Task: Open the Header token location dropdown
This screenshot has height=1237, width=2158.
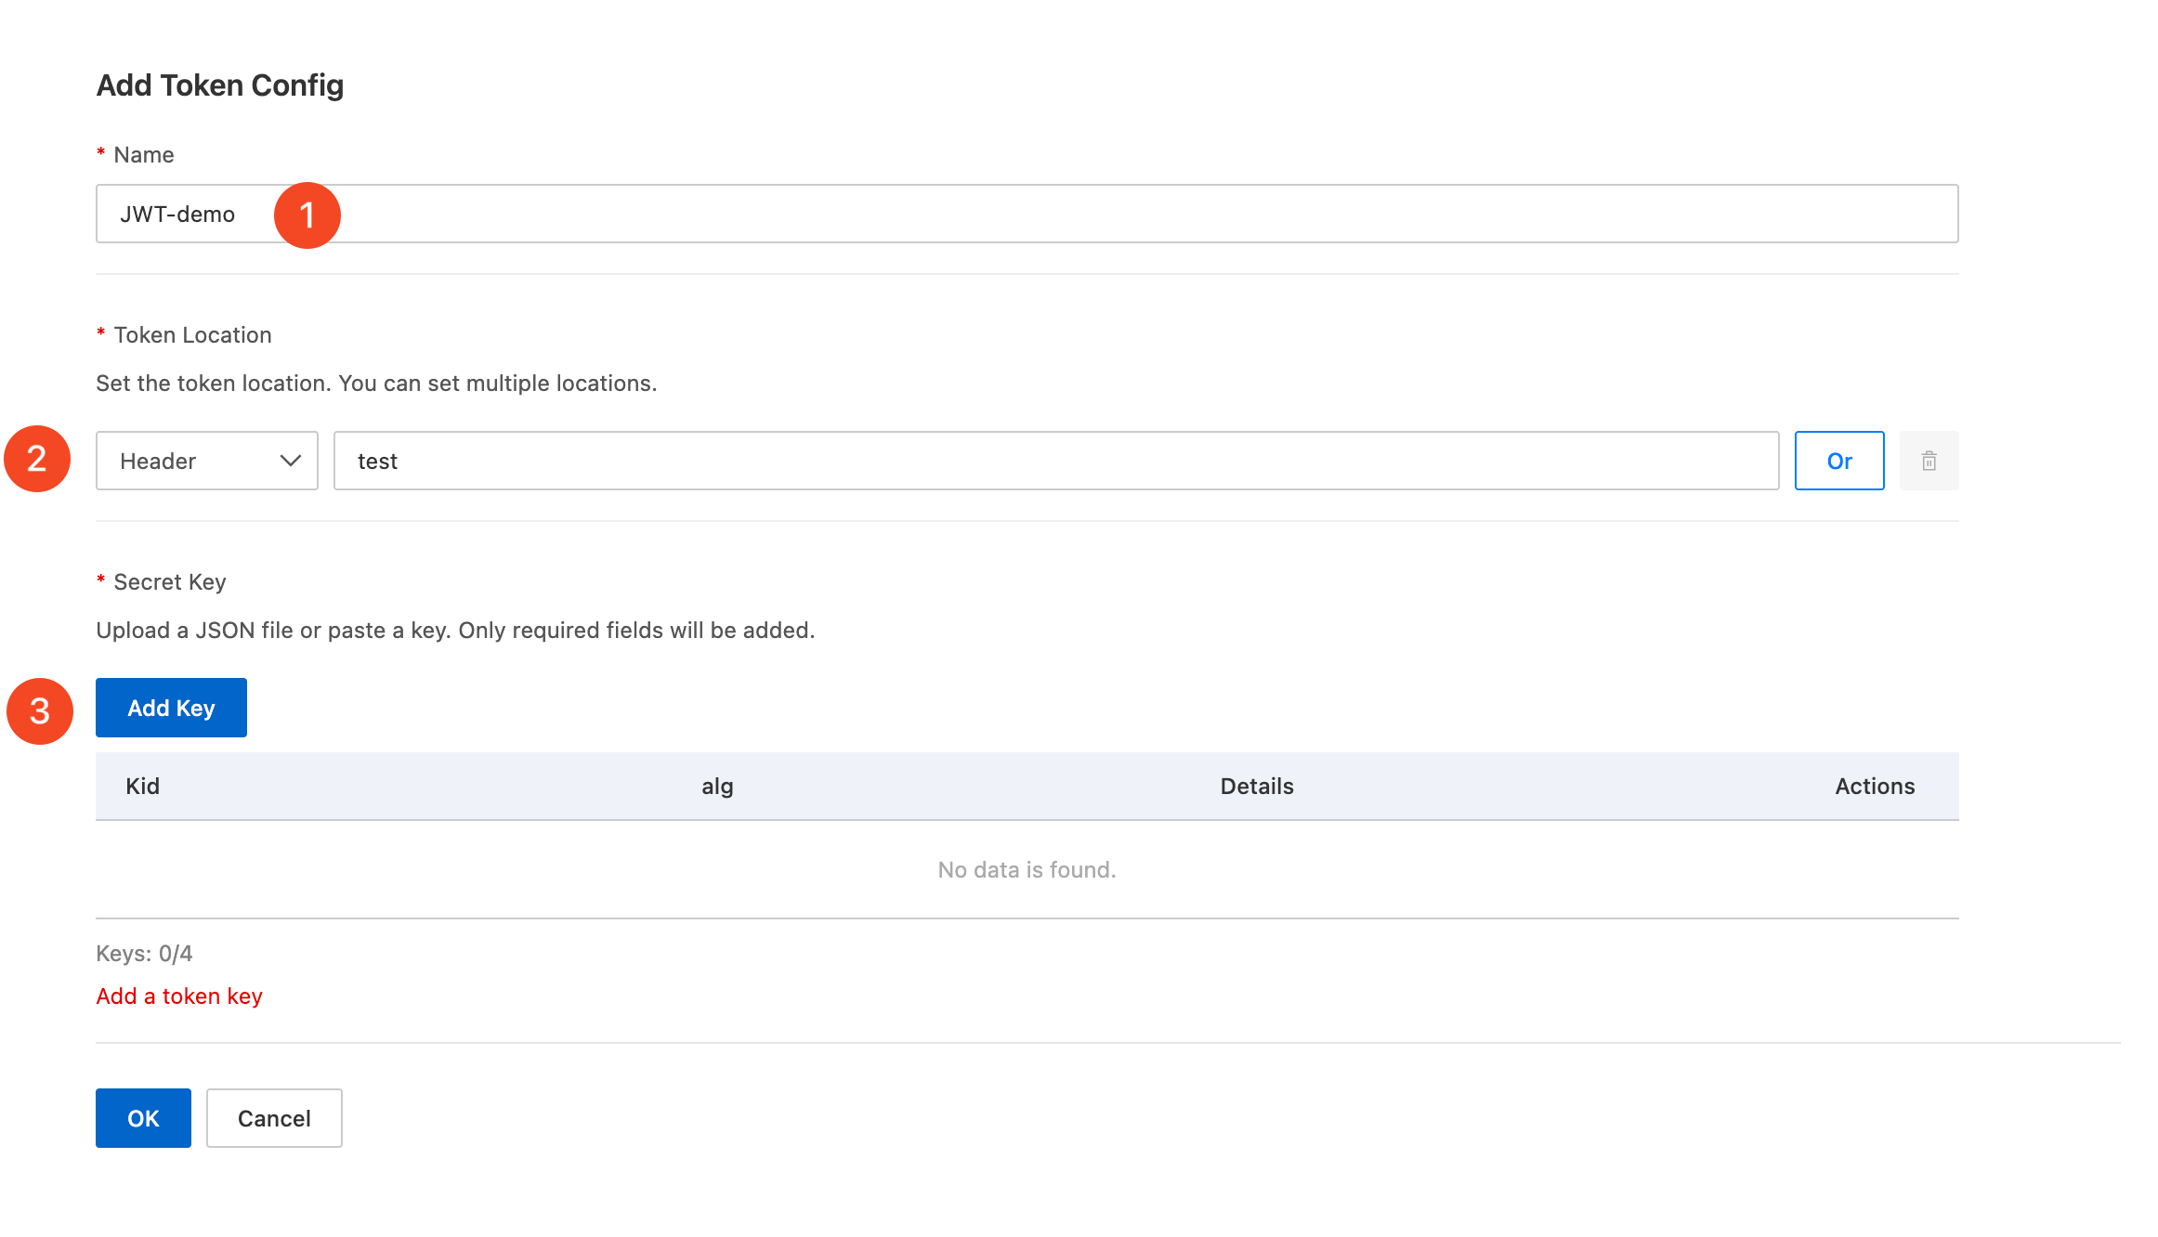Action: tap(206, 461)
